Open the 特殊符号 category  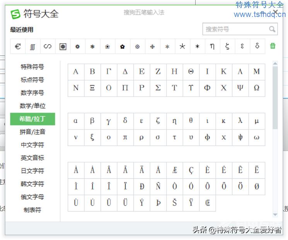click(32, 67)
